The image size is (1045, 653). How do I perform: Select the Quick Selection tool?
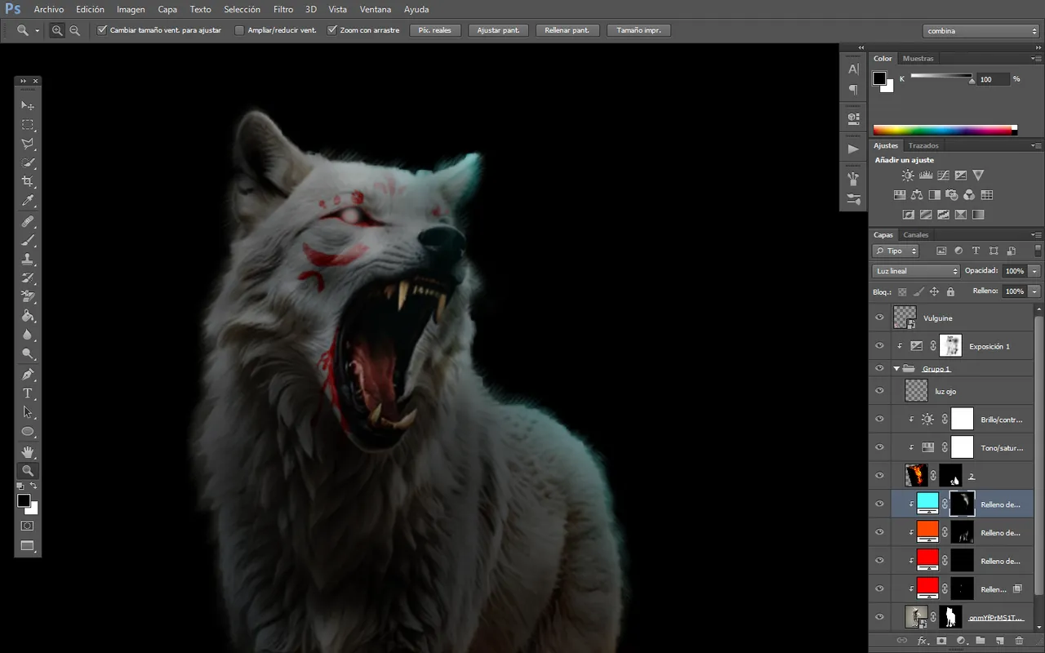[x=28, y=162]
